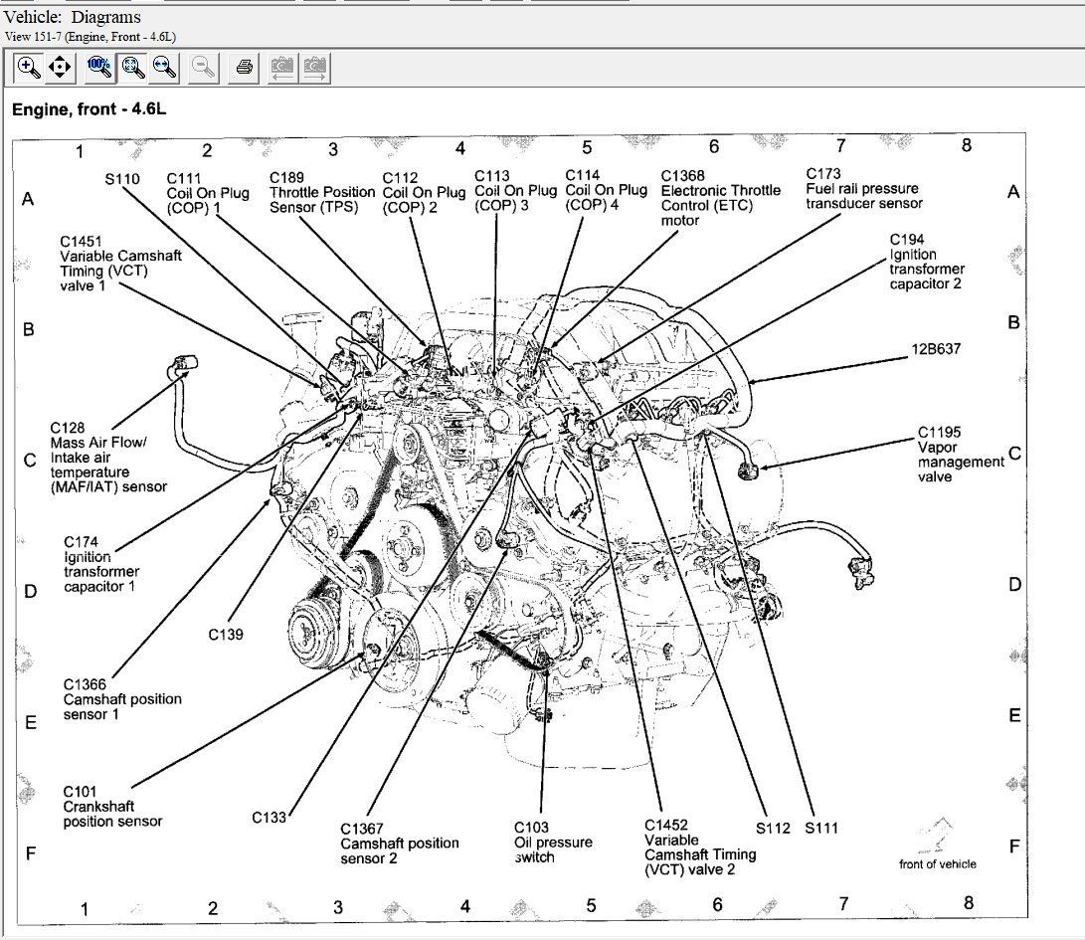
Task: Print the engine diagram
Action: pos(244,68)
